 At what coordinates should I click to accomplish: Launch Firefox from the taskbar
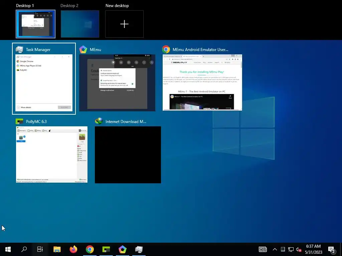[73, 249]
